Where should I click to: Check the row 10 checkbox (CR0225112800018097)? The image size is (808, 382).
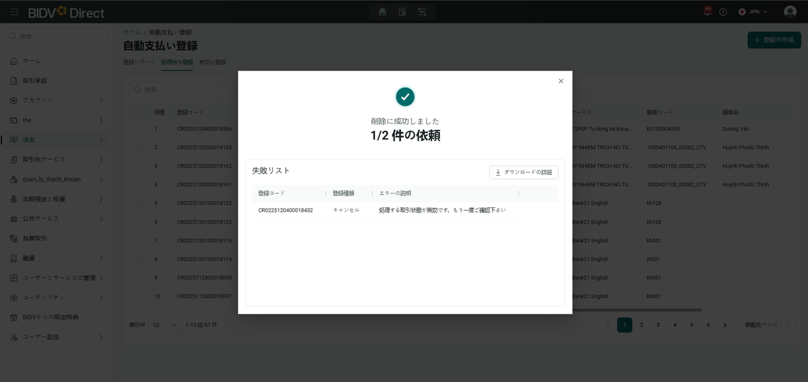coord(138,296)
